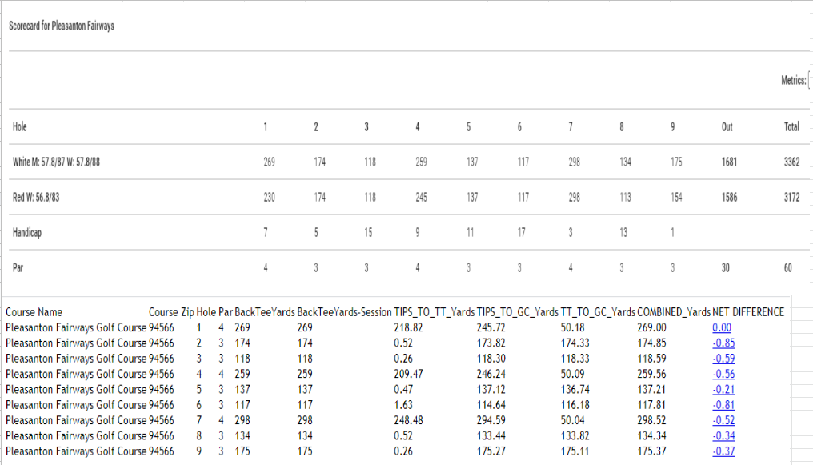Viewport: 813px width, 465px height.
Task: Open the -0.52 net difference link
Action: coord(723,420)
